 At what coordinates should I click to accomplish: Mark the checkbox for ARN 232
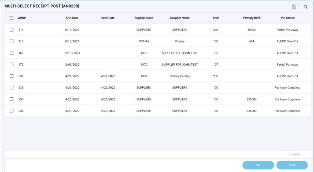pyautogui.click(x=12, y=76)
